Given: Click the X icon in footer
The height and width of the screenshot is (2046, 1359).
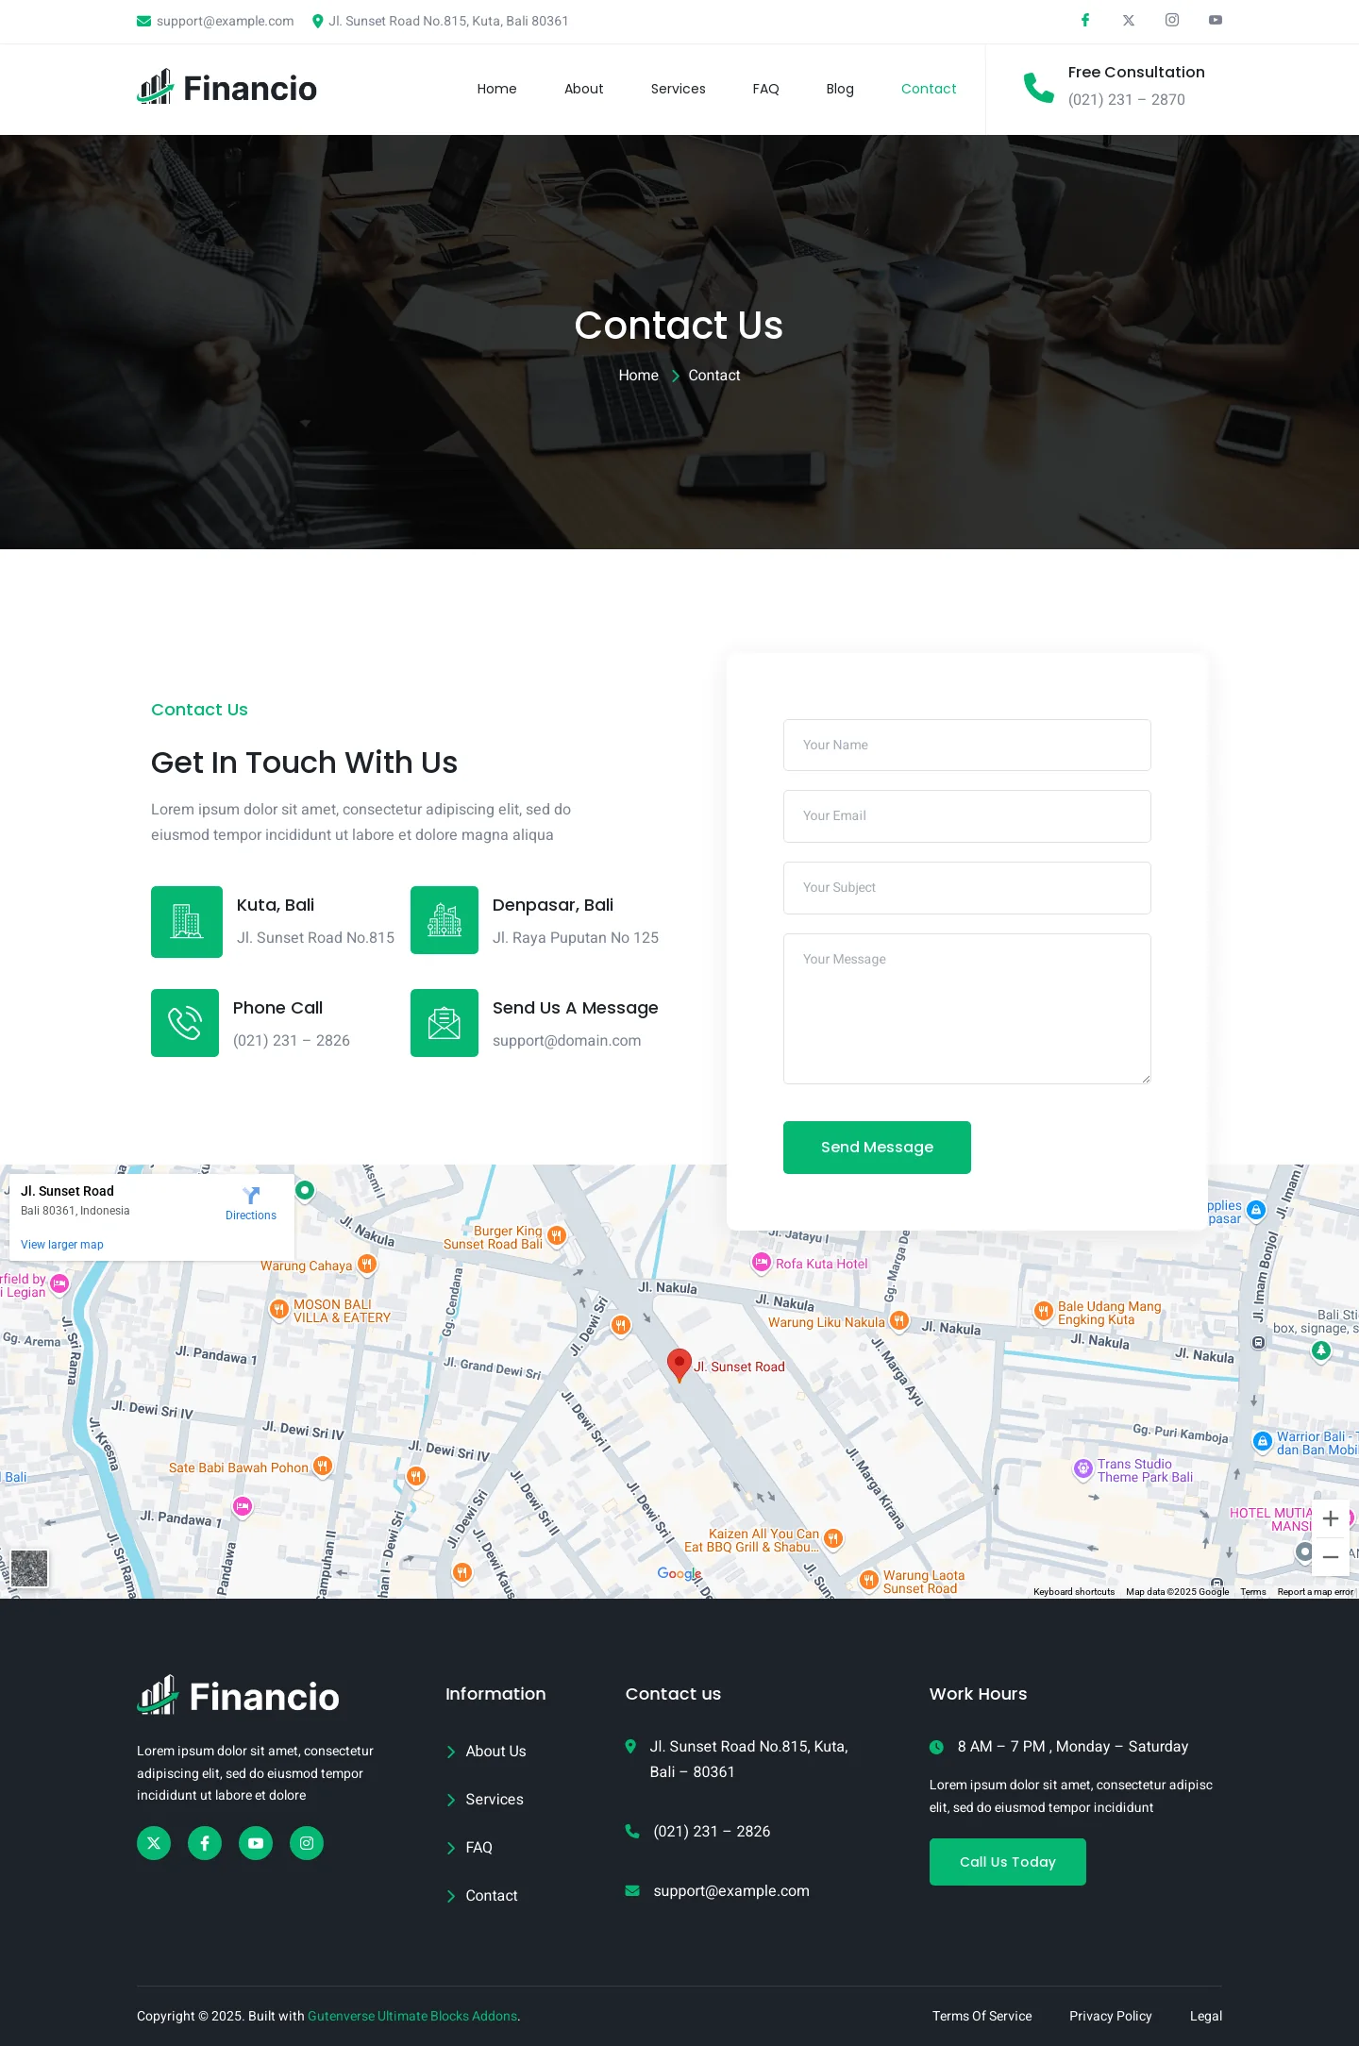Looking at the screenshot, I should point(154,1843).
